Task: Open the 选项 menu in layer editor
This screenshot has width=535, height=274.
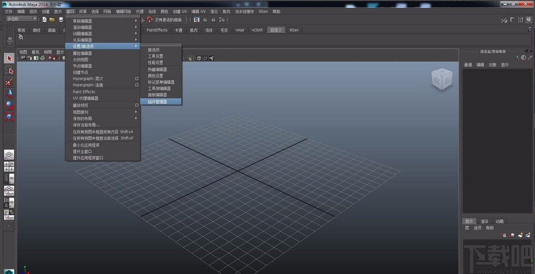Action: 478,228
